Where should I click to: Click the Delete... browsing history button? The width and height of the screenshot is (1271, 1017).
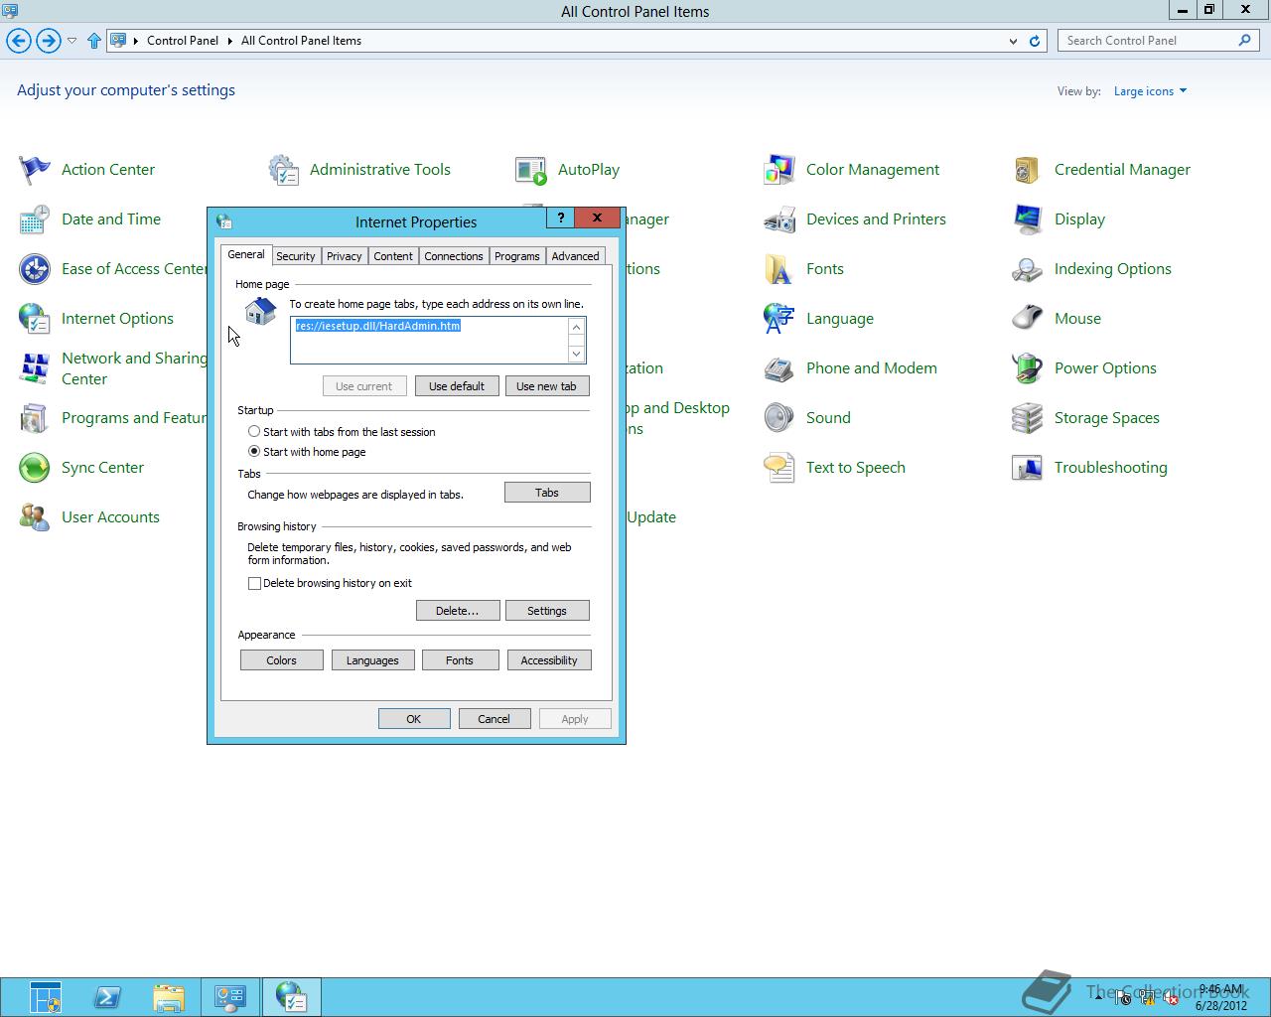click(458, 611)
